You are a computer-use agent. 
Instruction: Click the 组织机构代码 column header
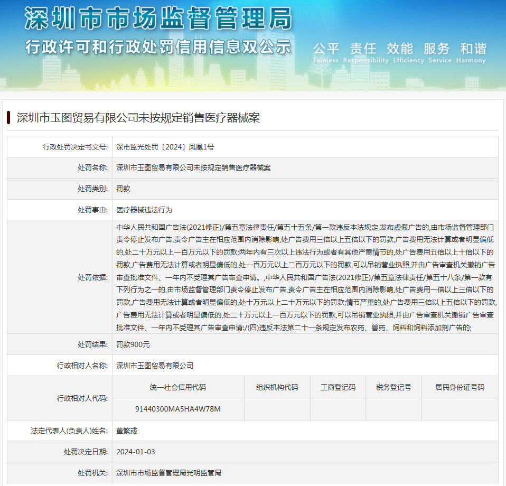[277, 387]
